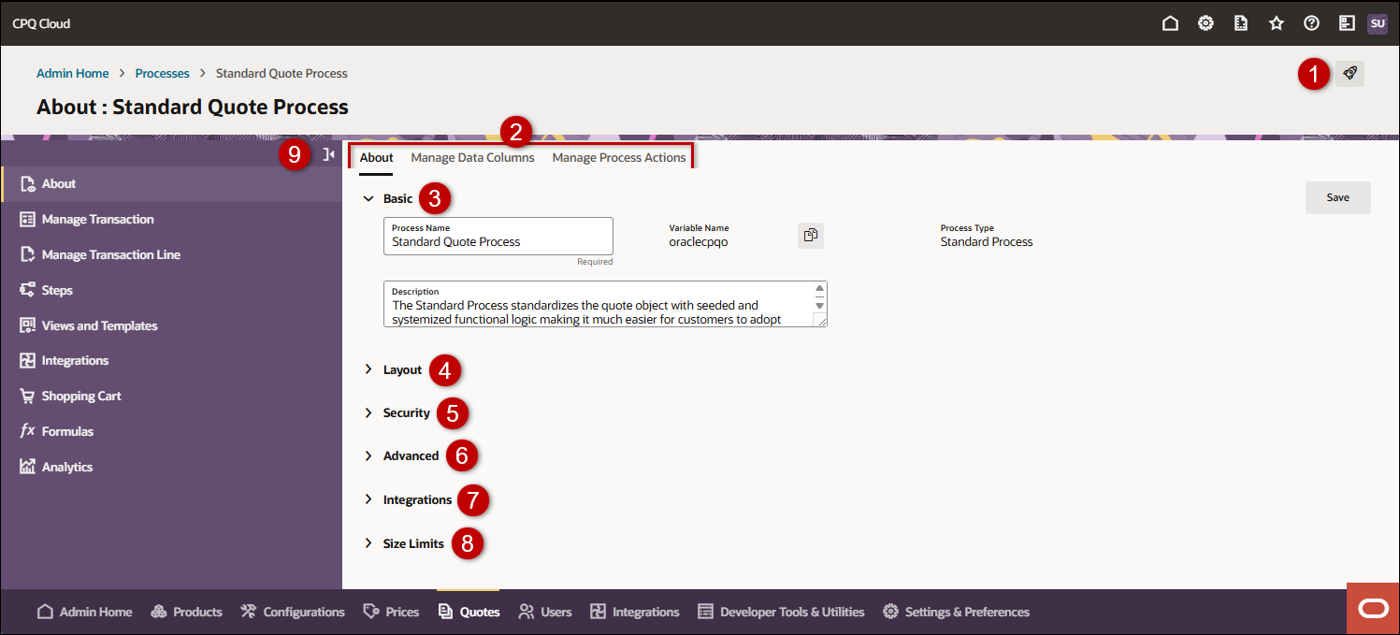Click the SU user avatar
The image size is (1400, 635).
click(1377, 23)
